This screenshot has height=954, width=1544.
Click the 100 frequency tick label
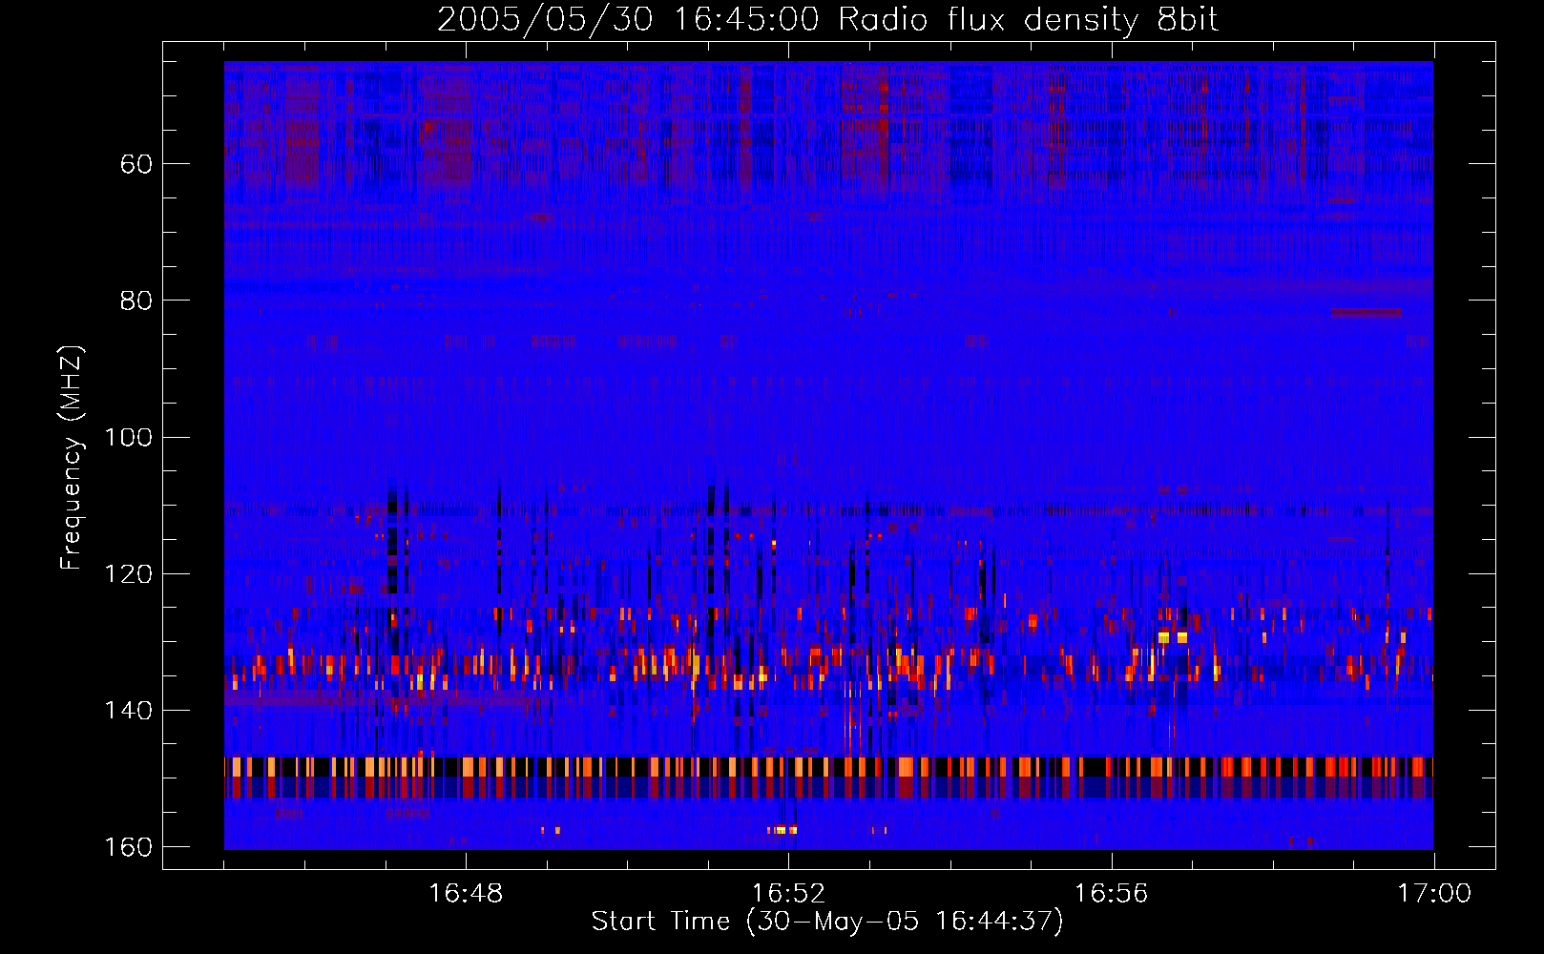[128, 437]
